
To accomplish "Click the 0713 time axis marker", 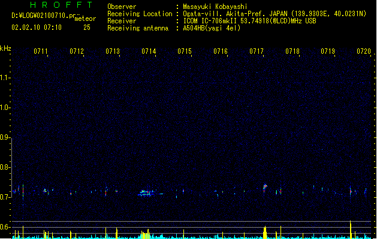I will [113, 51].
